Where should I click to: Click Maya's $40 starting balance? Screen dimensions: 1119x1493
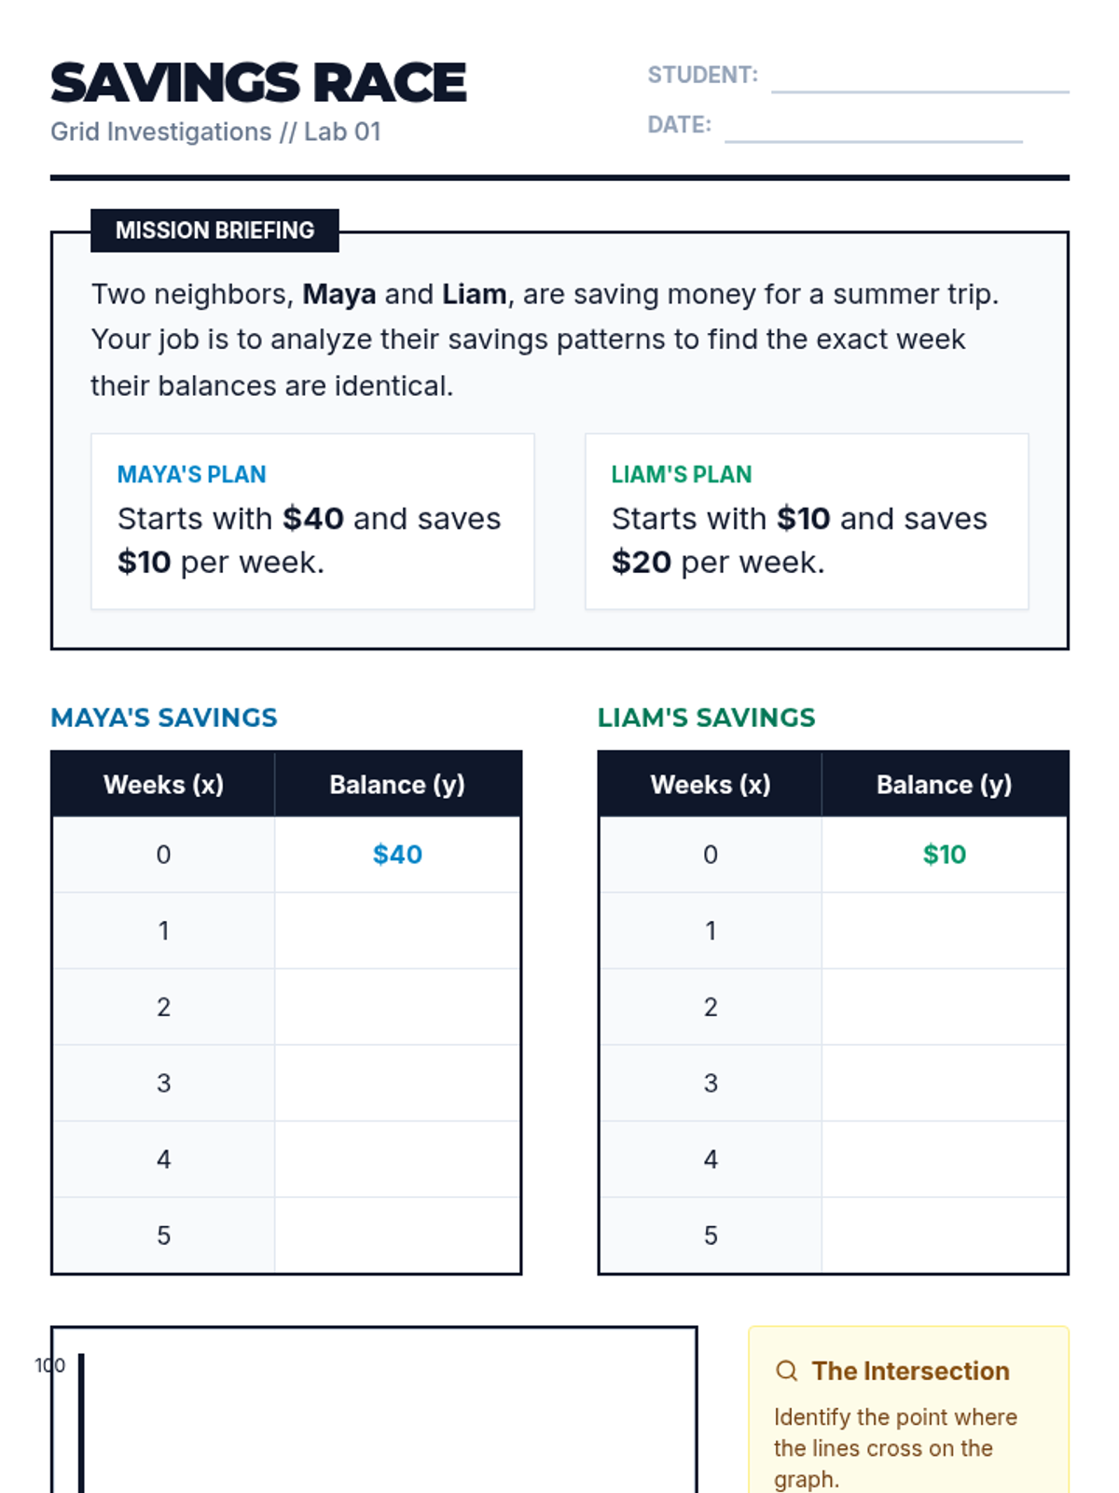[x=397, y=855]
